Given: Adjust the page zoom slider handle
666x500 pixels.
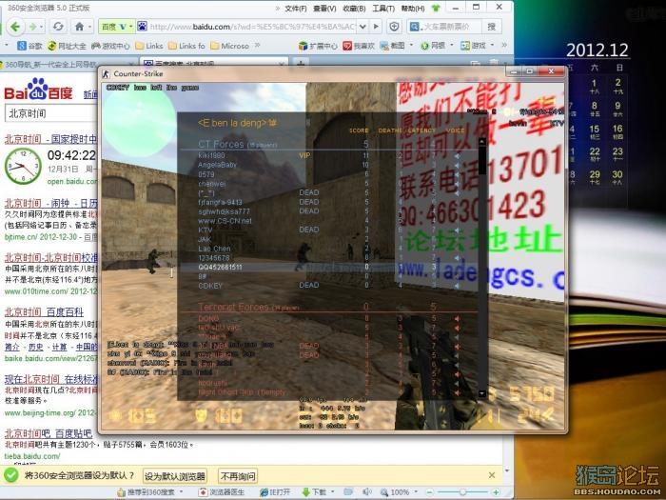Looking at the screenshot, I should click(462, 492).
